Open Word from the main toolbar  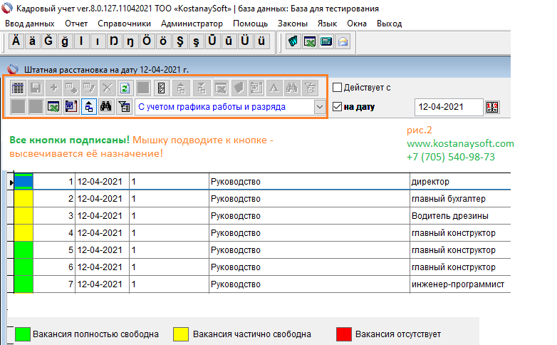click(x=293, y=41)
